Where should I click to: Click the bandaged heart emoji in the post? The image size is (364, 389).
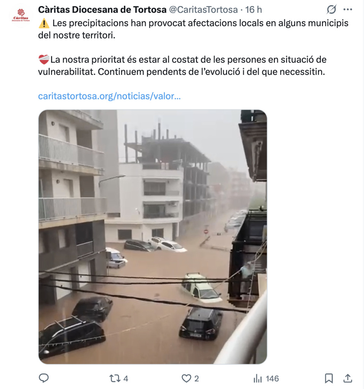[44, 60]
